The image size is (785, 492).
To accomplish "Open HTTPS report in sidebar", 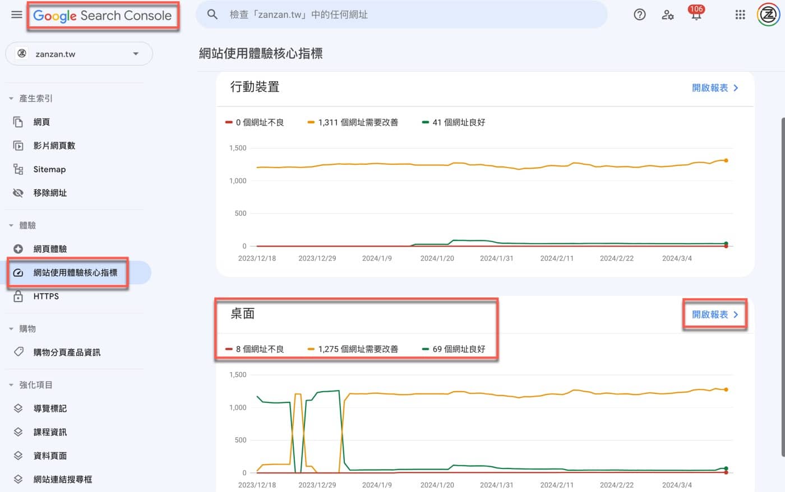I will click(x=46, y=296).
